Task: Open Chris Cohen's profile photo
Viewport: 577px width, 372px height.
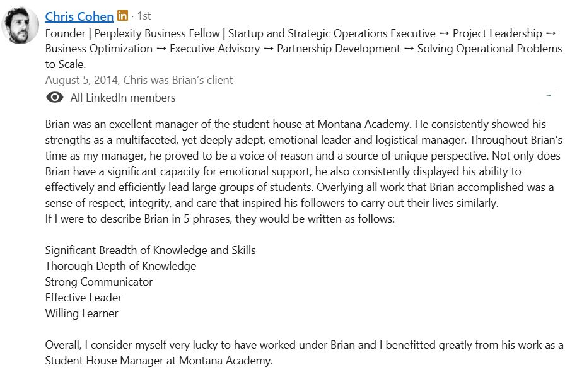Action: tap(21, 26)
